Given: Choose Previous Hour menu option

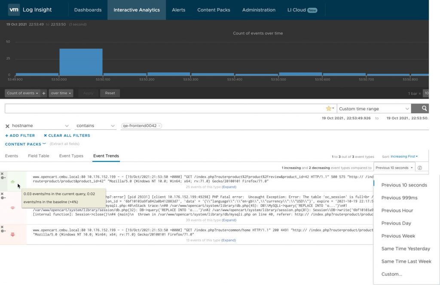Looking at the screenshot, I should [x=397, y=210].
